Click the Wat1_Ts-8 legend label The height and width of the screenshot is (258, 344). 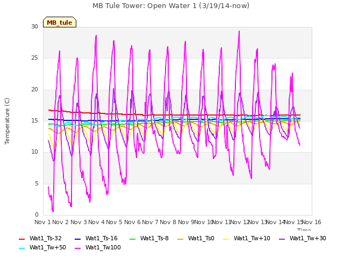point(154,238)
